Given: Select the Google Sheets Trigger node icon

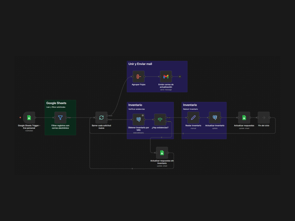Looking at the screenshot, I should 29,118.
